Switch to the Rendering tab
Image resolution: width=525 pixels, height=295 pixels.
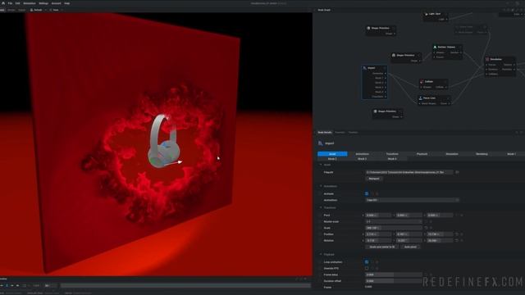482,154
